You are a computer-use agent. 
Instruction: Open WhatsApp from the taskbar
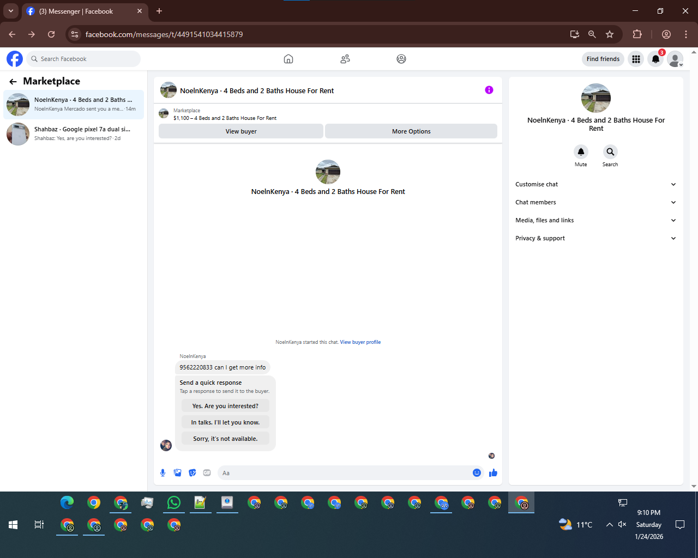click(174, 502)
